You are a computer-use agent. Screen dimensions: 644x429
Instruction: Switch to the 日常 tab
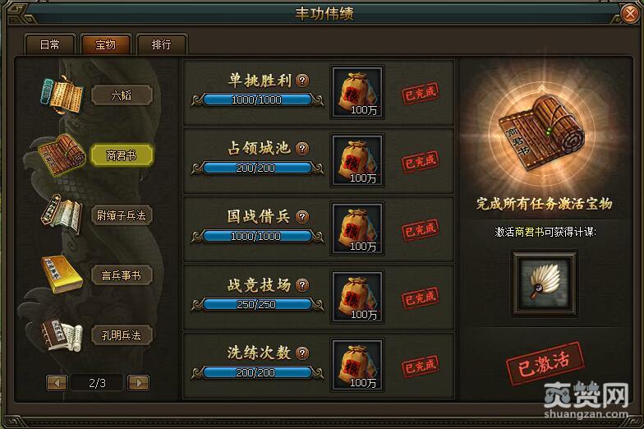click(x=50, y=44)
